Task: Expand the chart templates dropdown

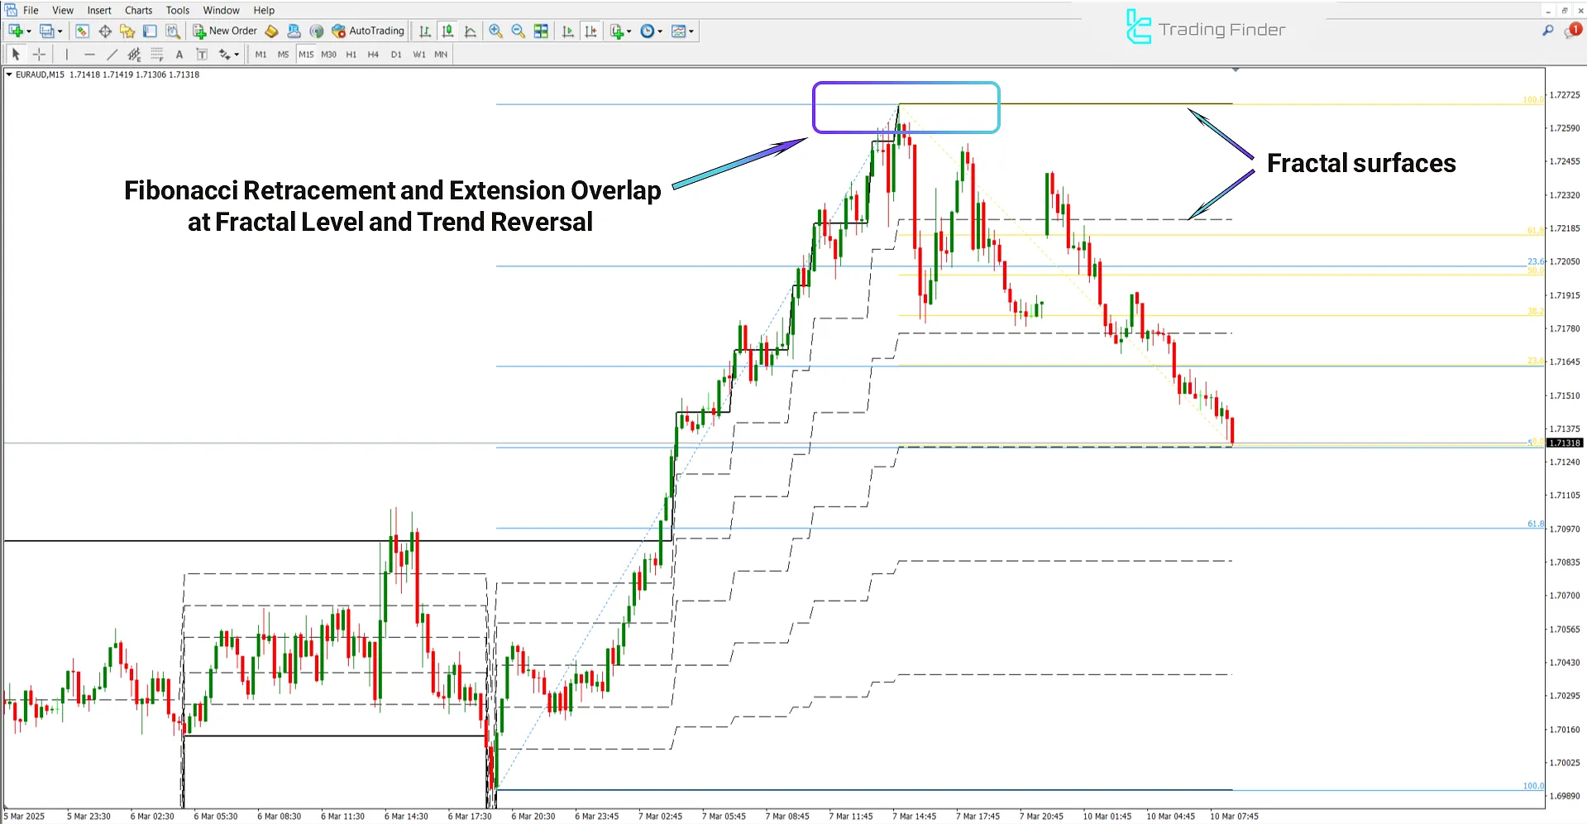Action: [x=690, y=31]
